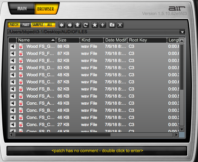Screen dimensions: 198x162
Task: Preview the 27 KB Conc. FS_C sample speaker
Action: (13, 124)
